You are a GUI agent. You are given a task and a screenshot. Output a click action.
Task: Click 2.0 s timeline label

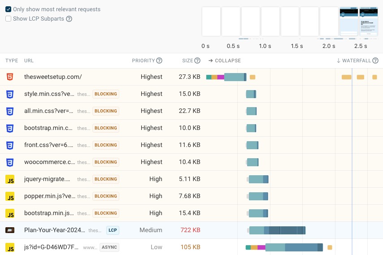[x=329, y=46]
